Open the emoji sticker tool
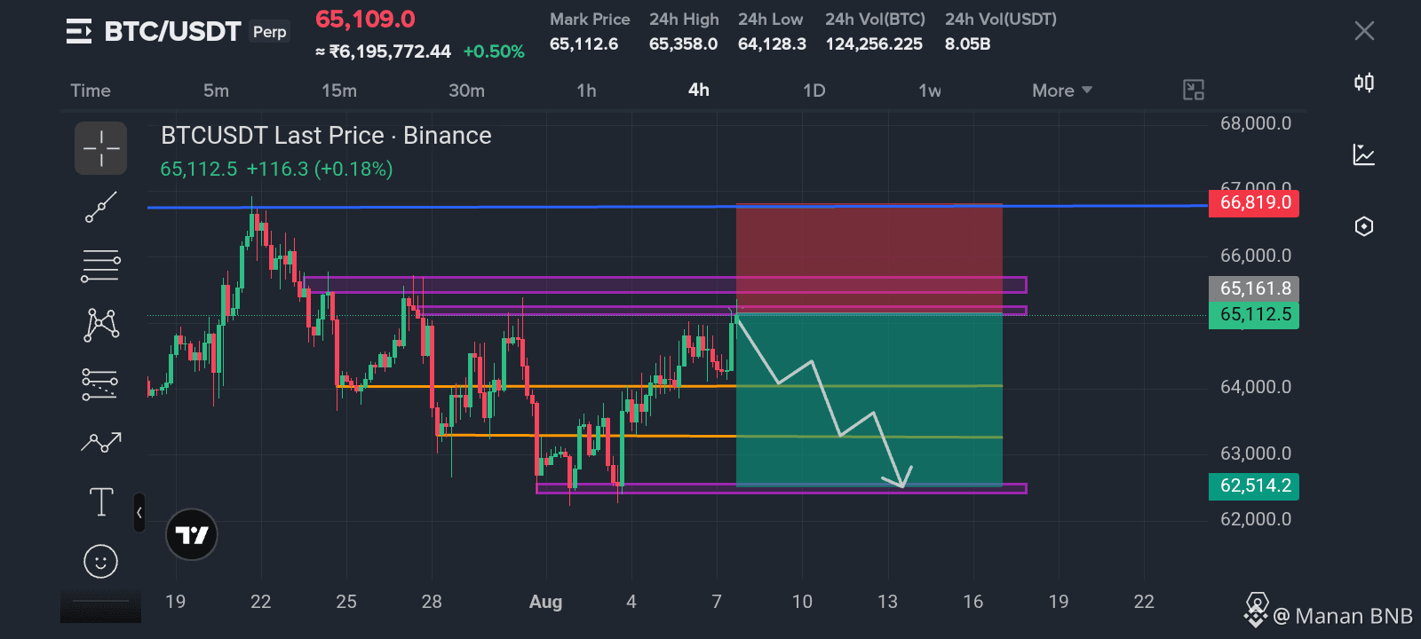The height and width of the screenshot is (639, 1421). coord(100,561)
